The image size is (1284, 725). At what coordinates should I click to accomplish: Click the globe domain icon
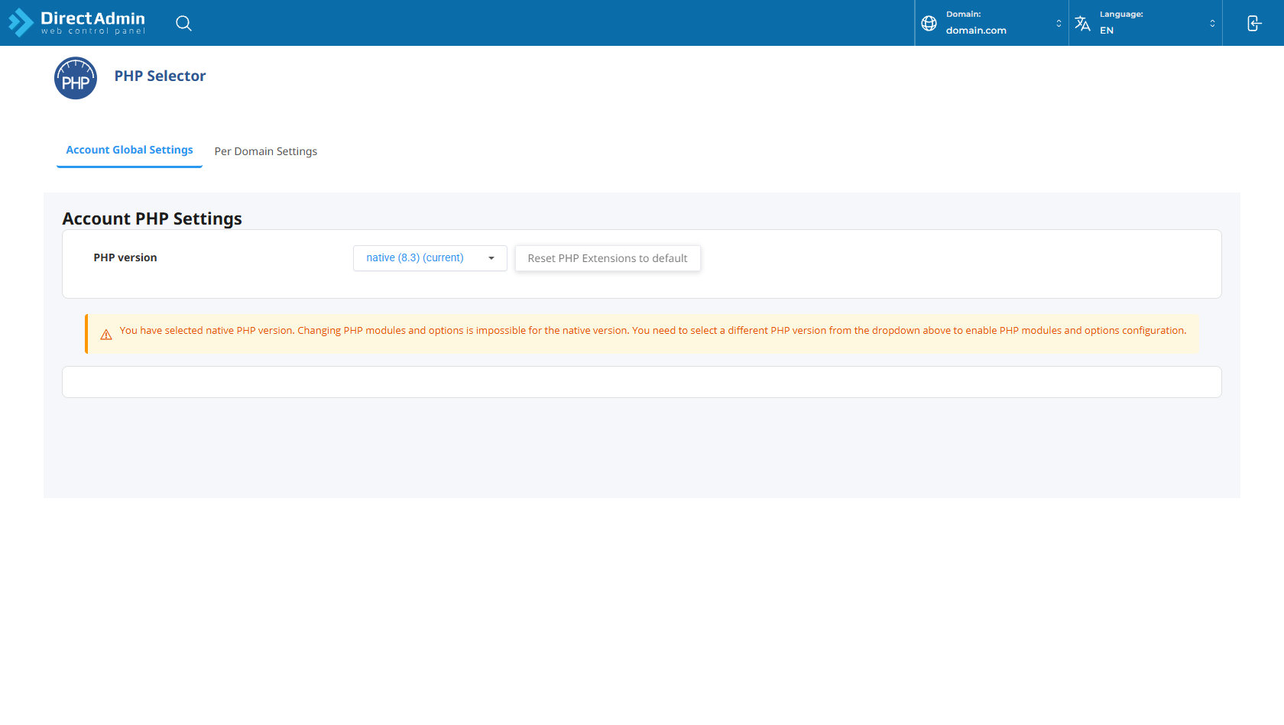(x=929, y=23)
